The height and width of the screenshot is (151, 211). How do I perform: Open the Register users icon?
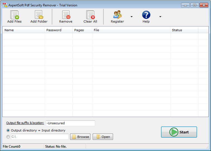(x=117, y=14)
